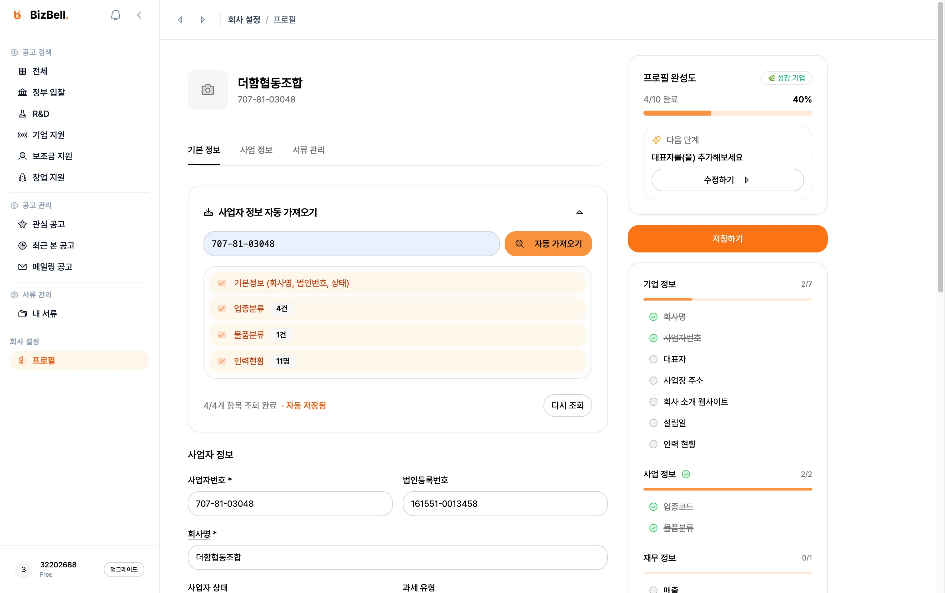
Task: Navigate back with the left arrow icon
Action: [180, 20]
